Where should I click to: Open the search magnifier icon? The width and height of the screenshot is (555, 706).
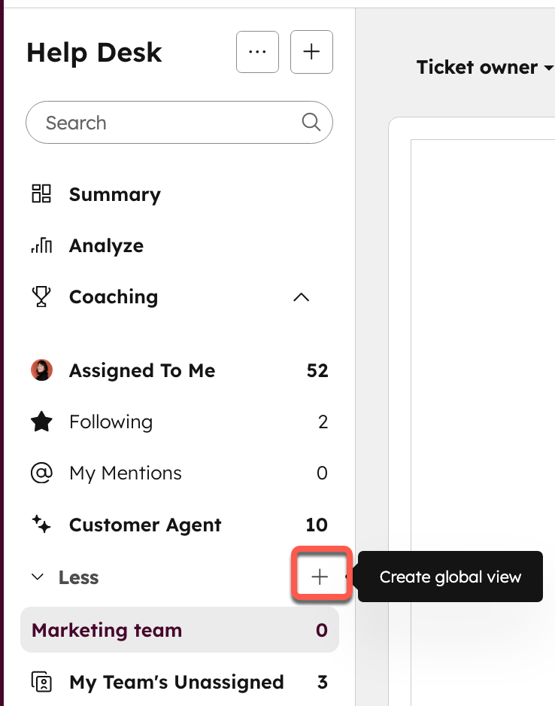click(x=311, y=122)
